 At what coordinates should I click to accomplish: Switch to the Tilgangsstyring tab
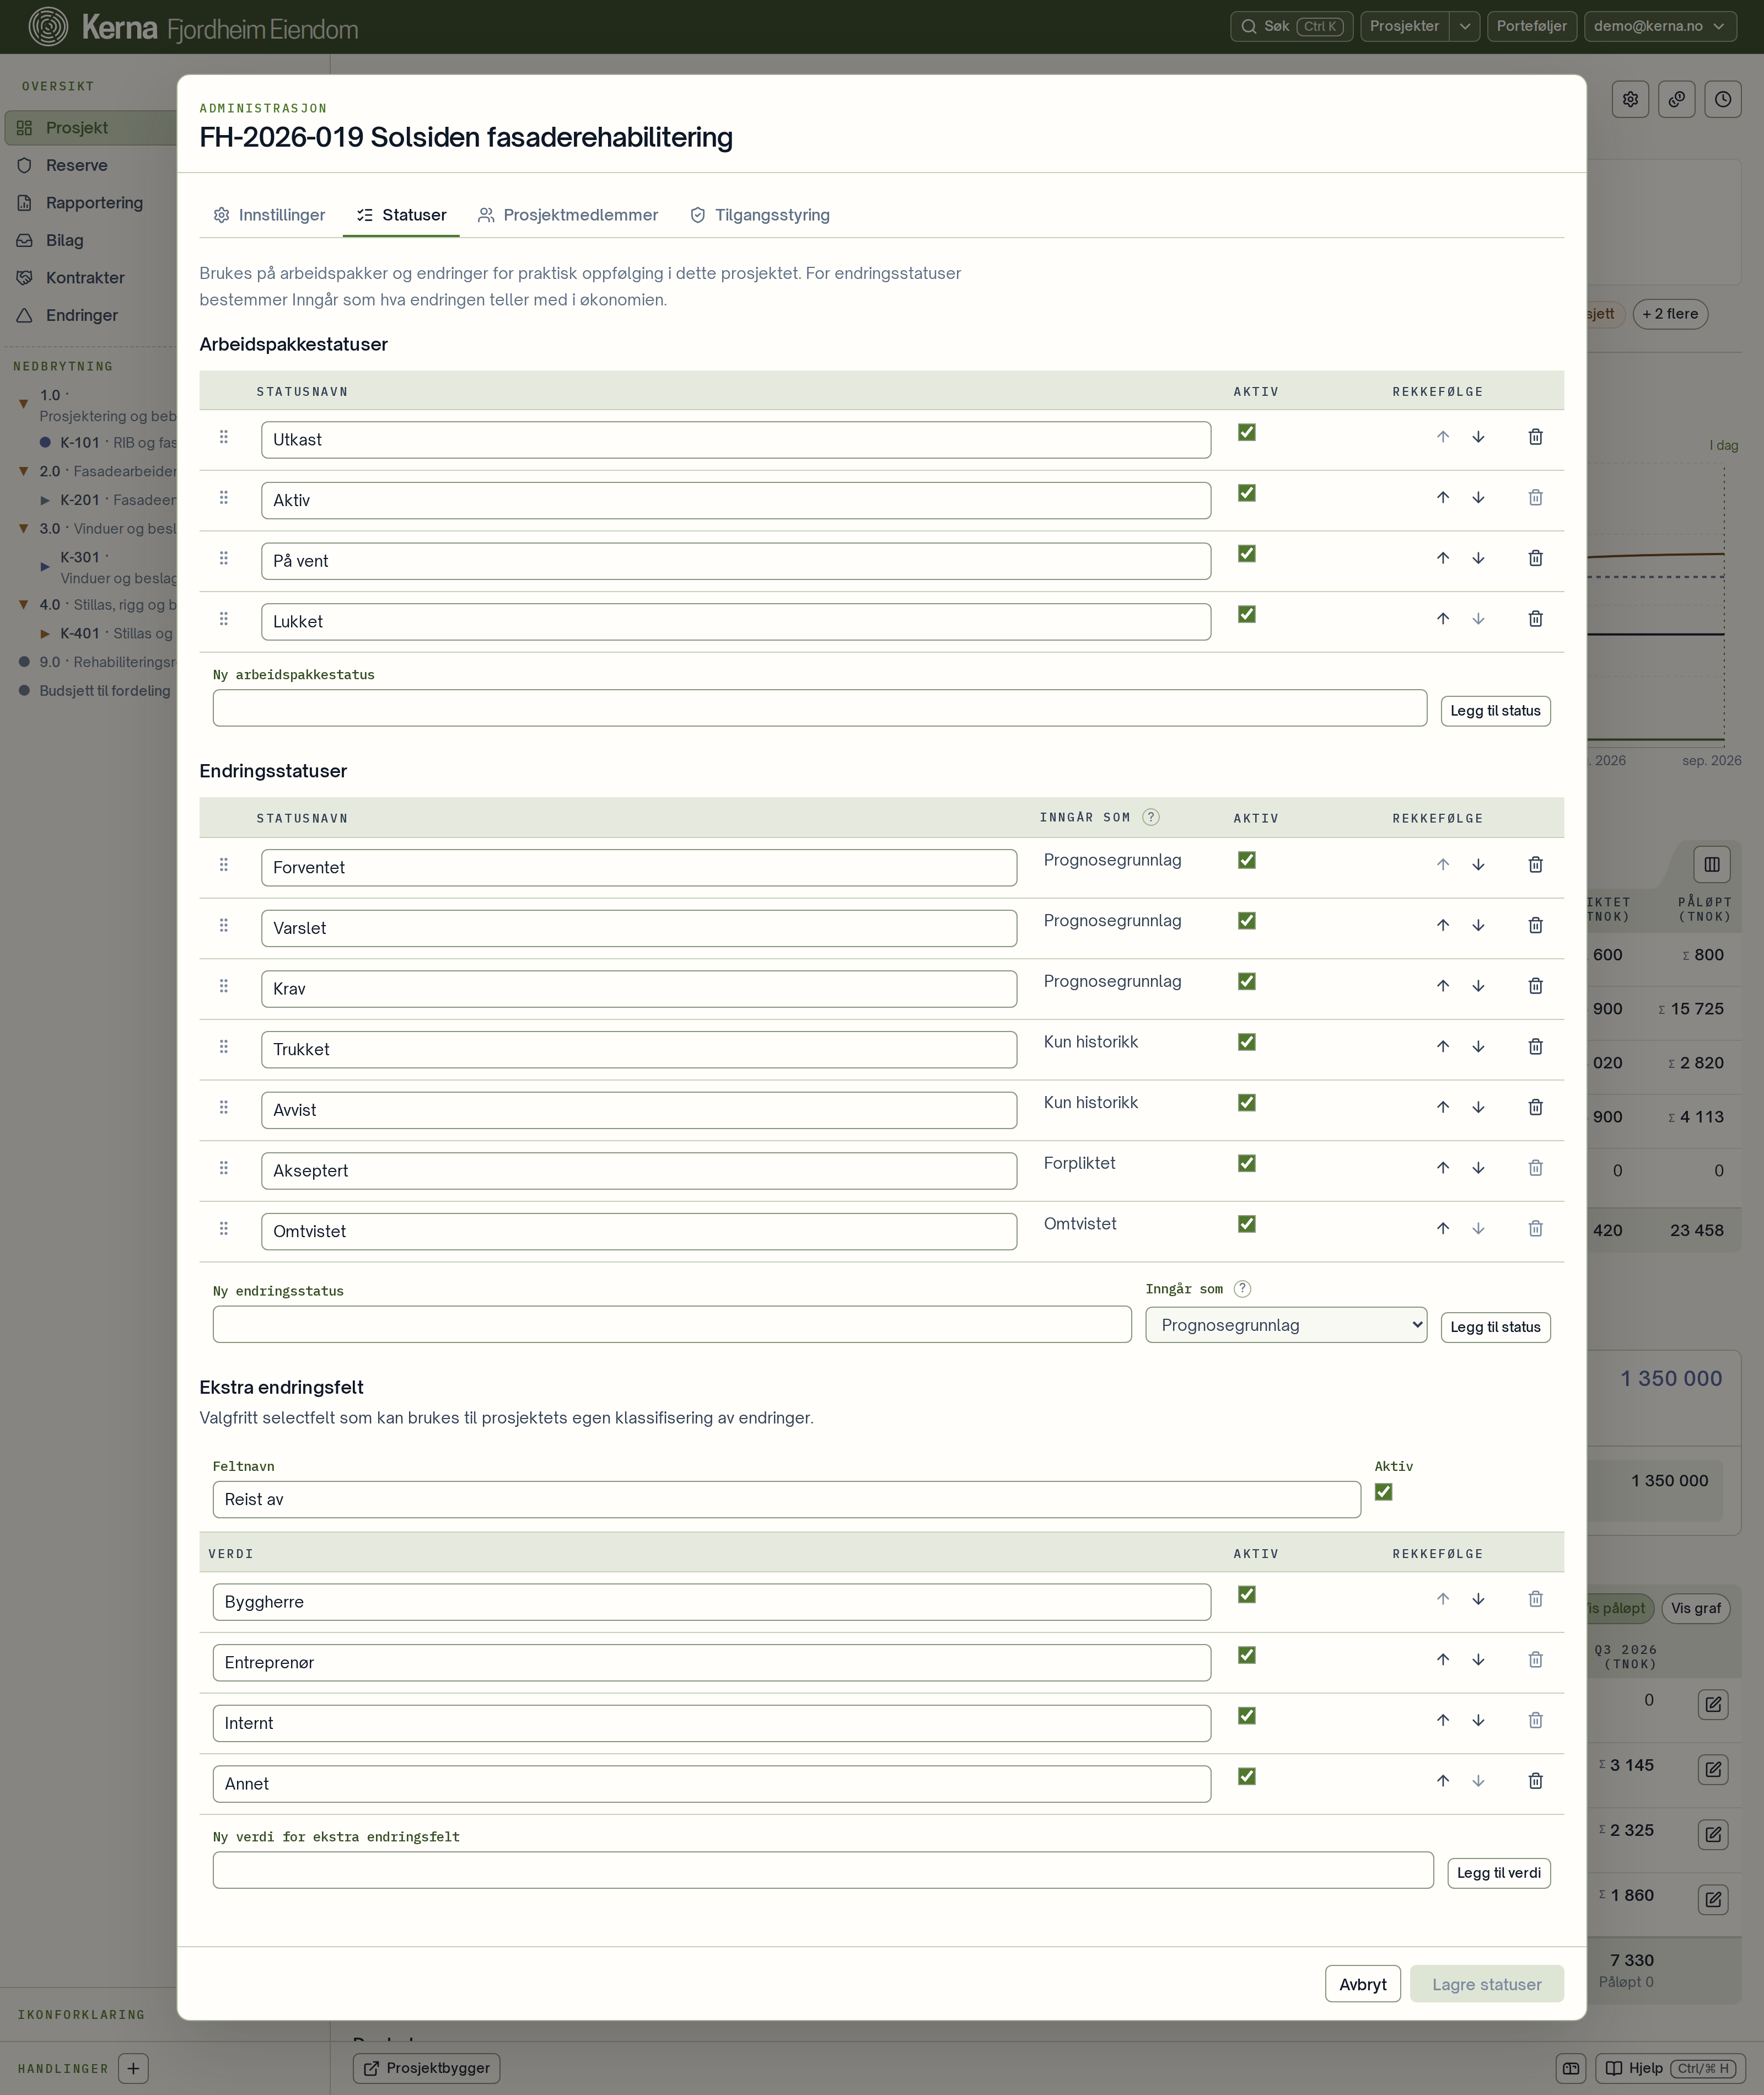click(x=760, y=215)
